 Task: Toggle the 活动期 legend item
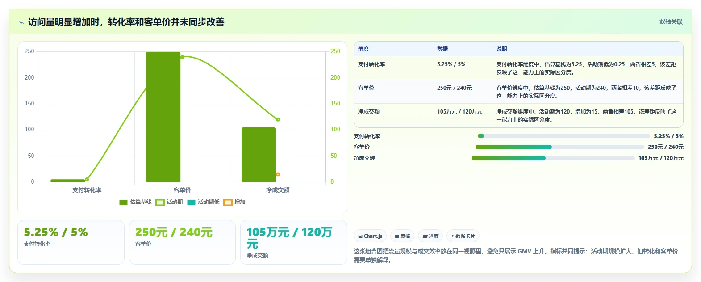coord(169,202)
